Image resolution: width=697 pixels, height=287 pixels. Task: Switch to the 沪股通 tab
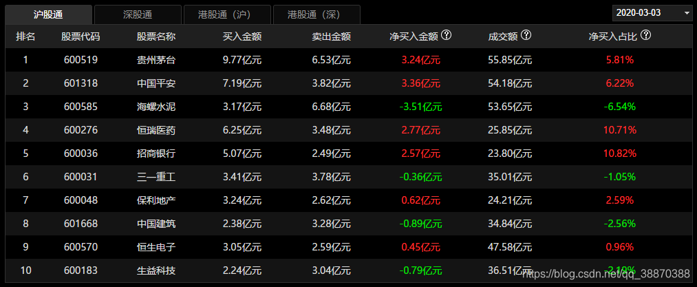[x=48, y=14]
